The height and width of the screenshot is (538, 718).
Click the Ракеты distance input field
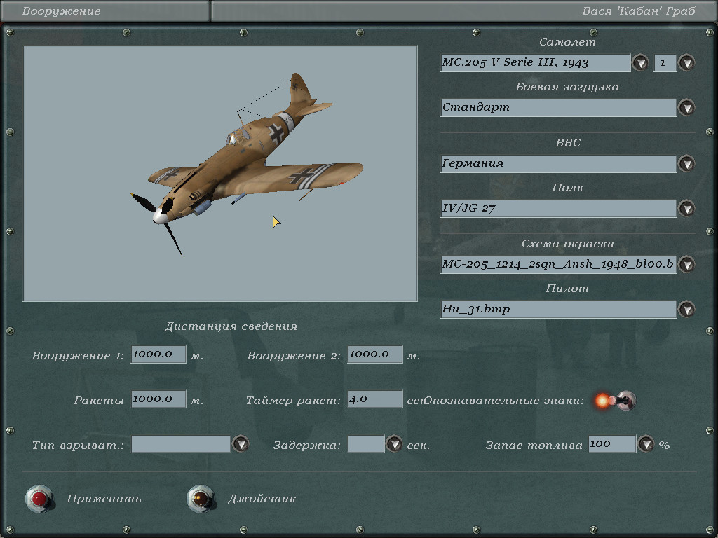tap(158, 399)
